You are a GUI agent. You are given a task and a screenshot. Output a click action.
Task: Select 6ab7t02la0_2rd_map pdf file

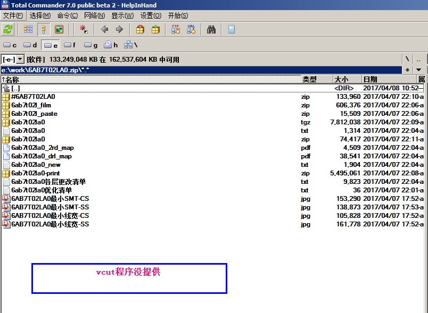pyautogui.click(x=213, y=148)
